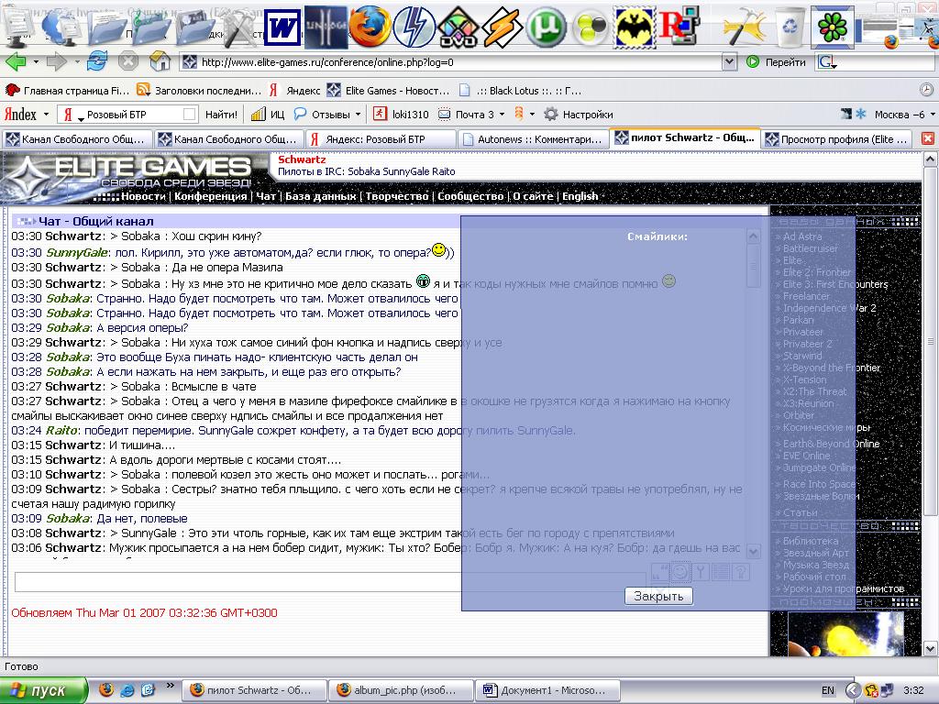Click the list icon in chat toolbar
Image resolution: width=939 pixels, height=704 pixels.
[x=721, y=572]
